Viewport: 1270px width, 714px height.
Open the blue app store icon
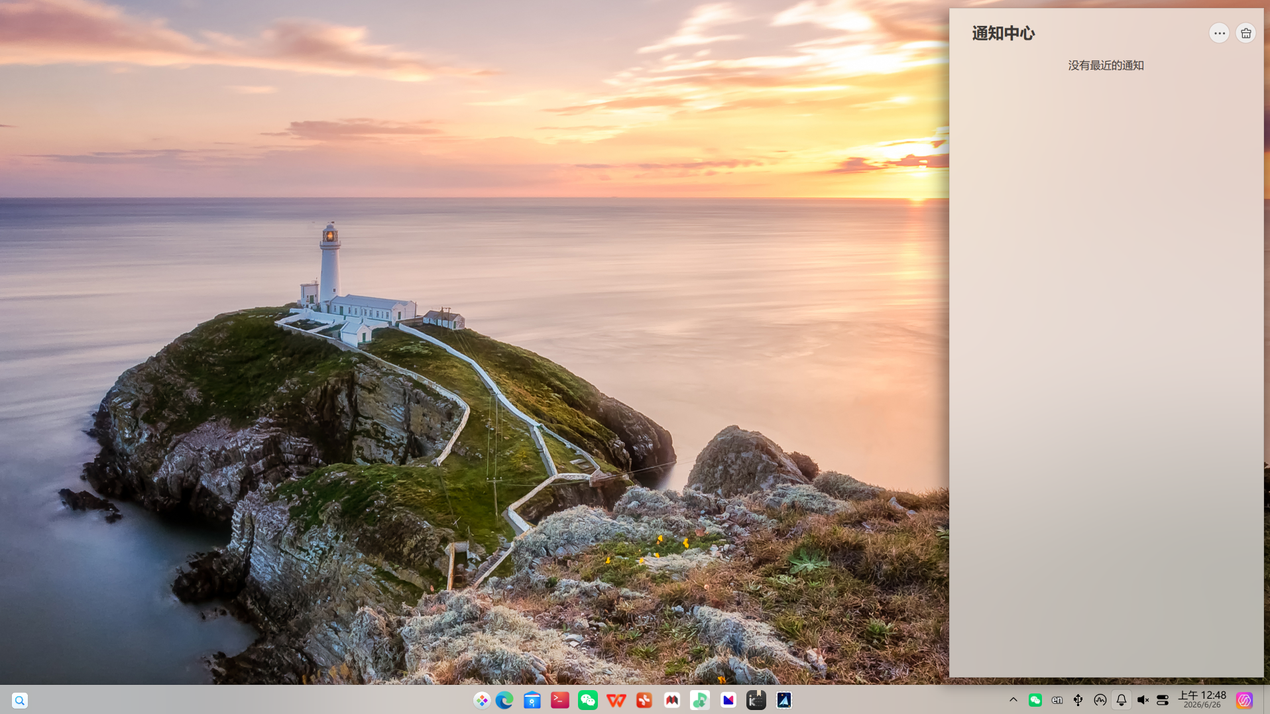(x=532, y=700)
